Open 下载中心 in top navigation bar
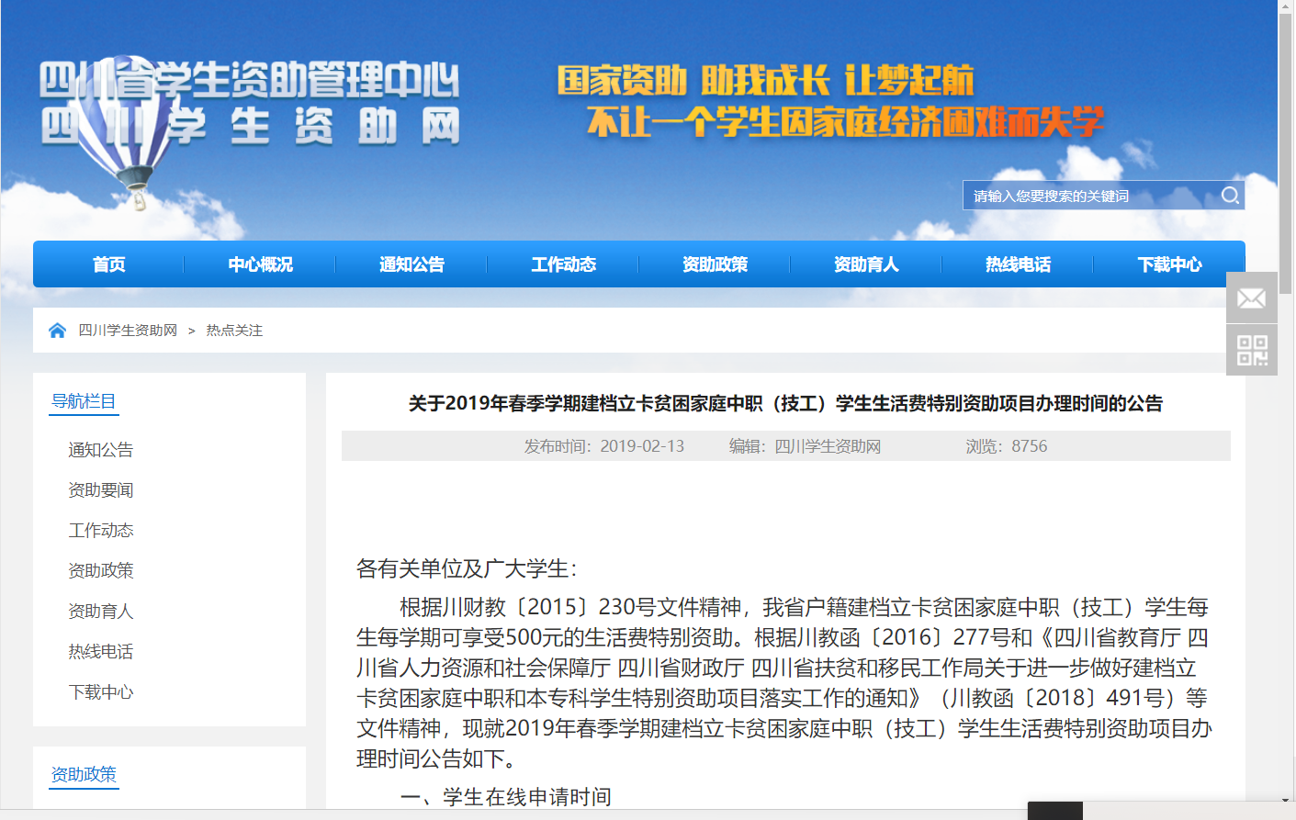Image resolution: width=1296 pixels, height=820 pixels. (x=1169, y=264)
